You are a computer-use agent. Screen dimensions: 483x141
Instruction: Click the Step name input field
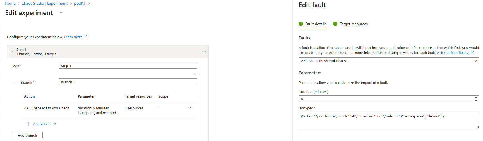point(128,66)
